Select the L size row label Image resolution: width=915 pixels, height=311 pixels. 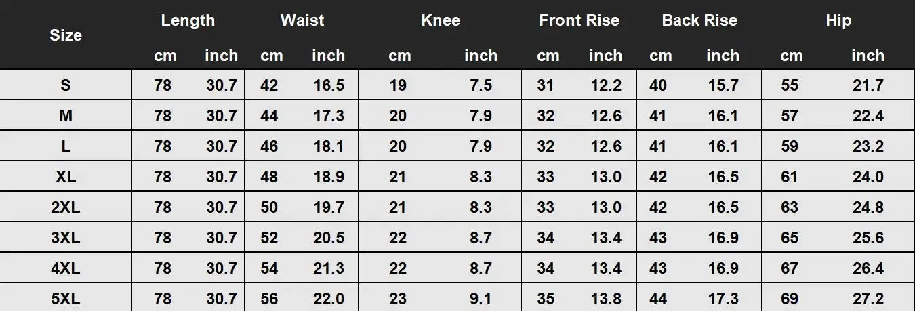(66, 146)
